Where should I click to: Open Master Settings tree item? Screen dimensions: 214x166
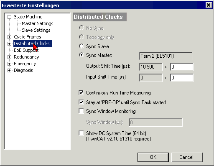pos(38,23)
